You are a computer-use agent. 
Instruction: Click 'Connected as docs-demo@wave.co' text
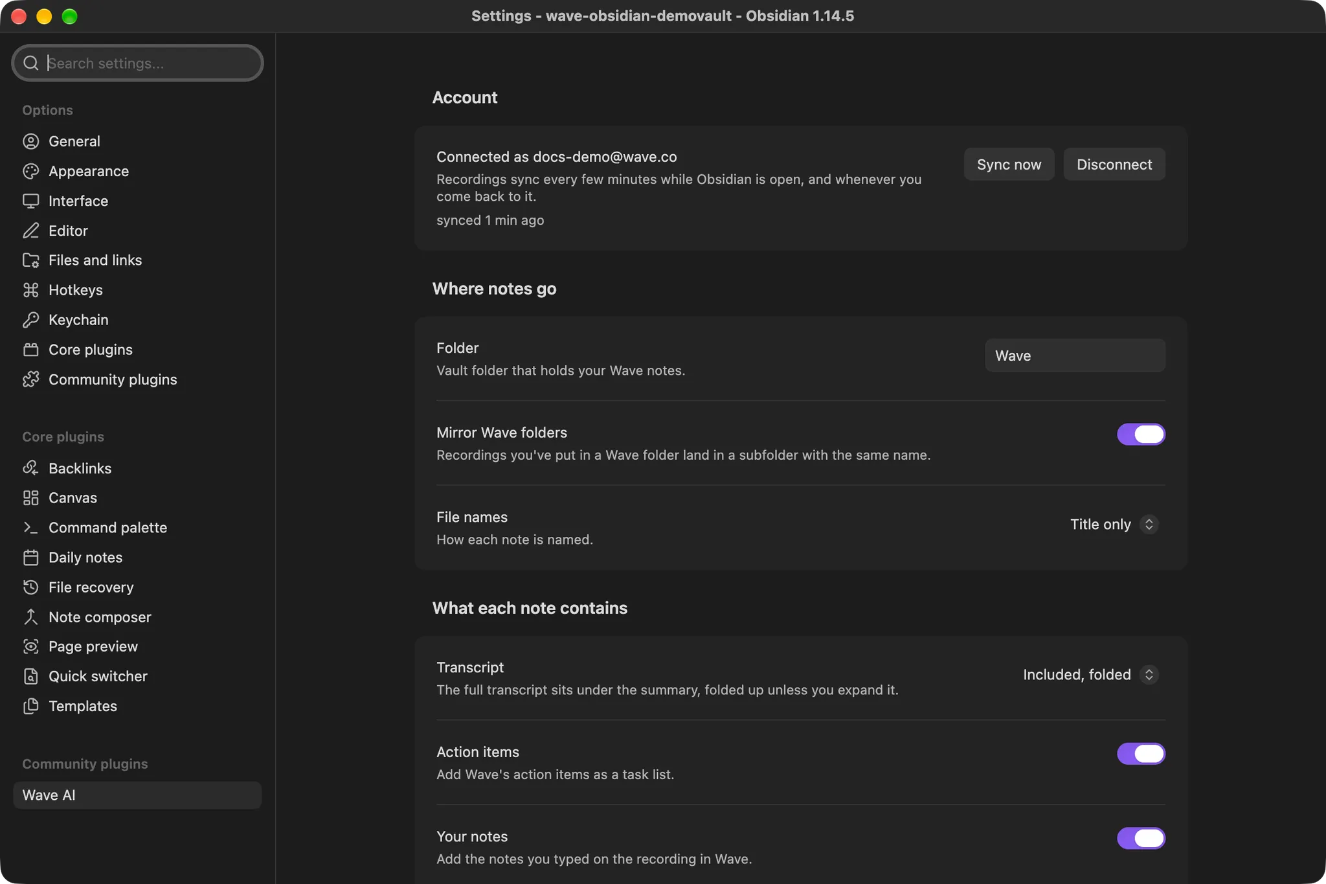pos(557,157)
